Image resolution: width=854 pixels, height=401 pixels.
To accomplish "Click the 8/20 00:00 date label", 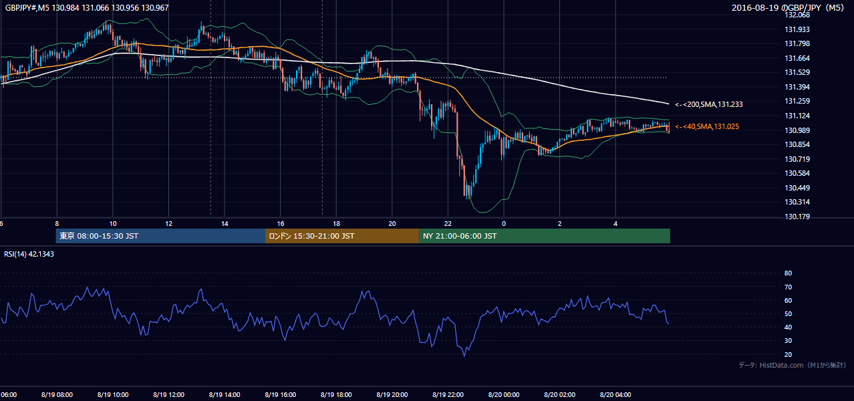I will [x=504, y=394].
